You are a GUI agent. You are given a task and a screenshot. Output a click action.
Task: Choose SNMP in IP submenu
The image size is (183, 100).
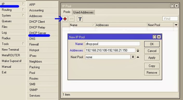(43, 90)
